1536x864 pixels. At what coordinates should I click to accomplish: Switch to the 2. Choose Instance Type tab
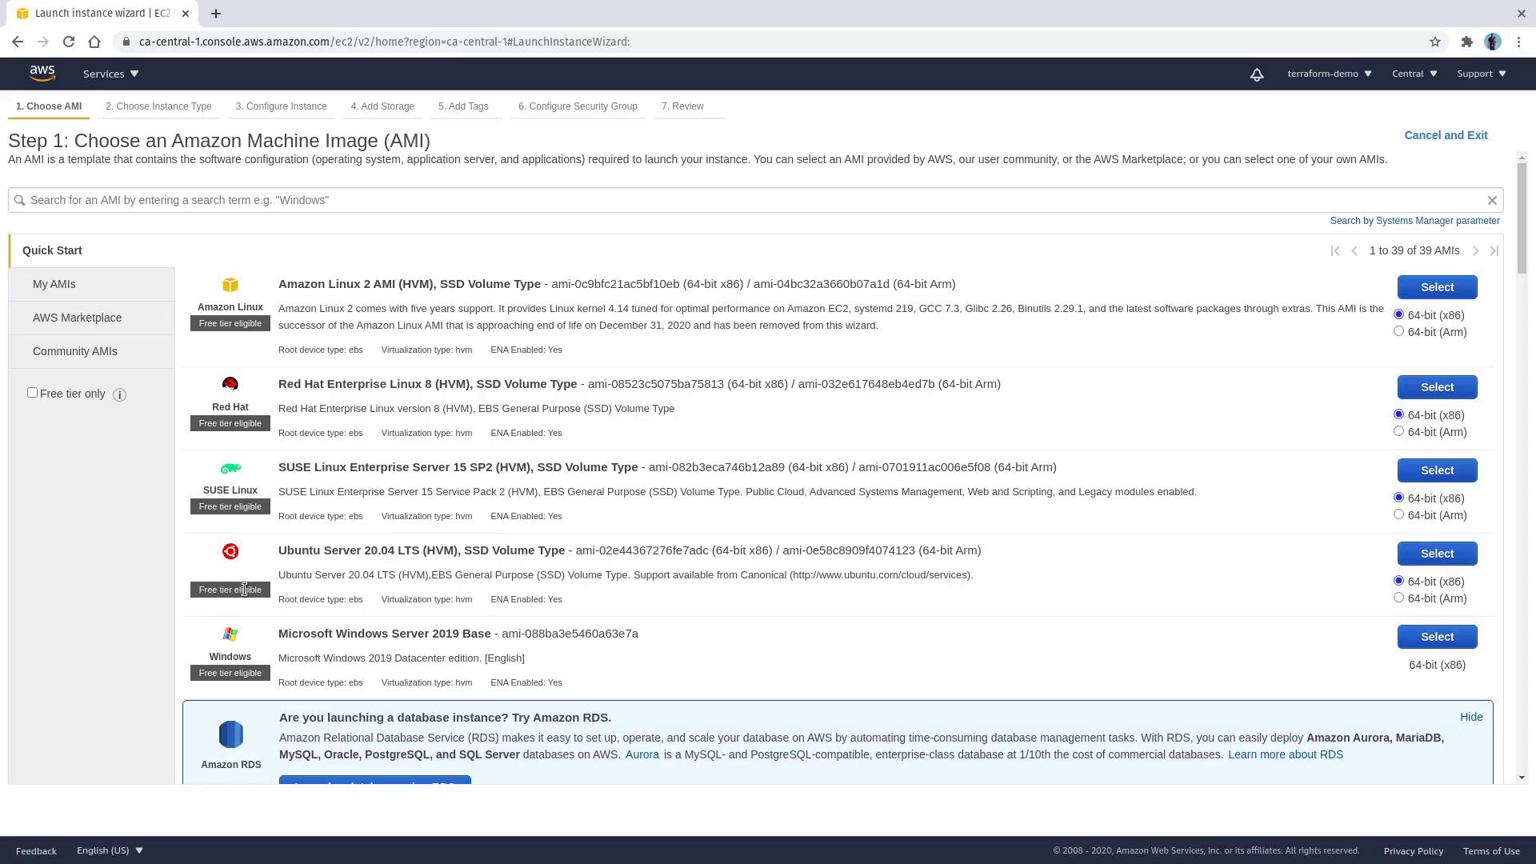[x=158, y=106]
